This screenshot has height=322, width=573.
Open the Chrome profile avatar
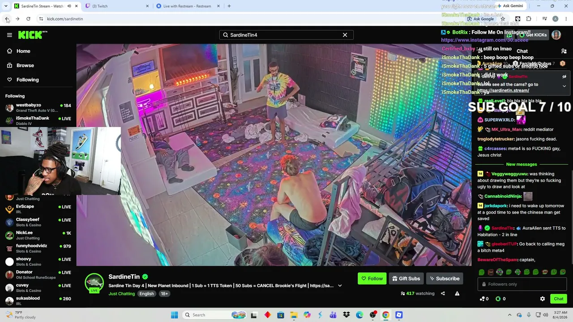click(x=555, y=19)
